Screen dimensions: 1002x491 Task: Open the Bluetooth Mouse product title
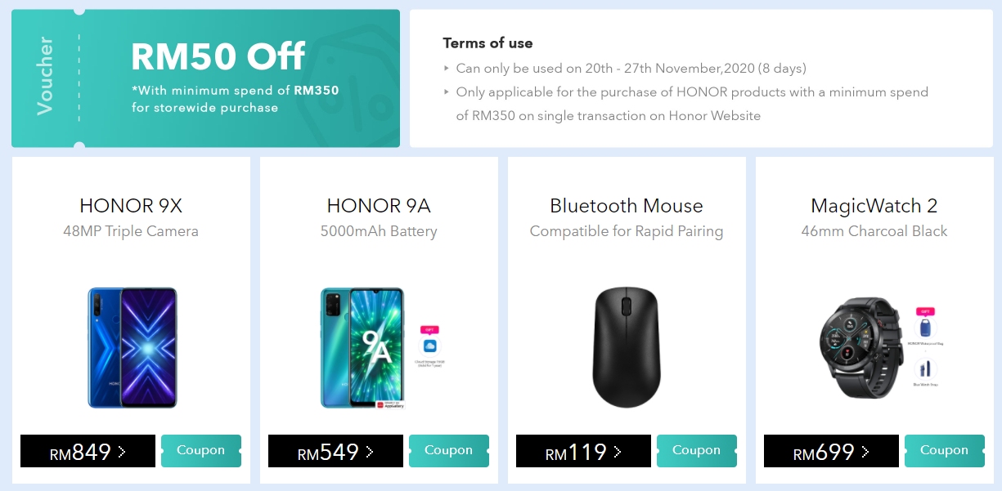(627, 206)
